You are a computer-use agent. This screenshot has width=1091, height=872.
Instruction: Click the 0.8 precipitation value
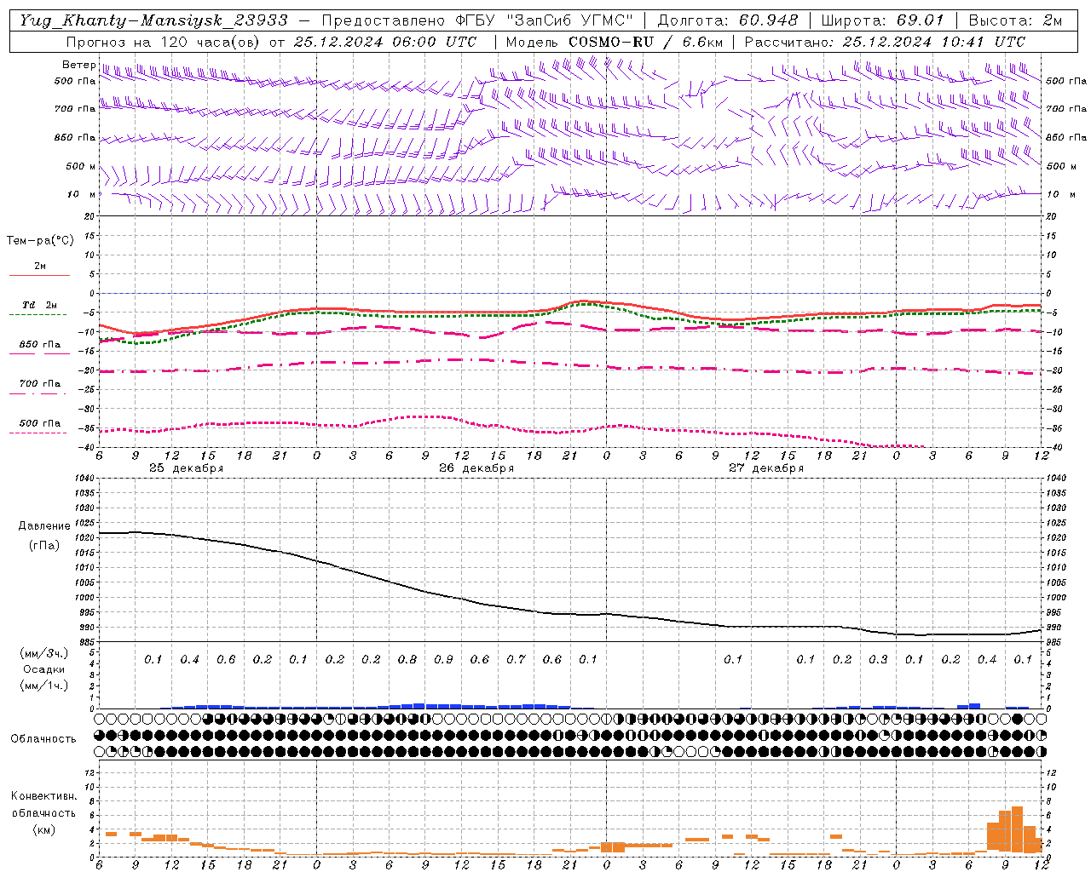[x=407, y=659]
